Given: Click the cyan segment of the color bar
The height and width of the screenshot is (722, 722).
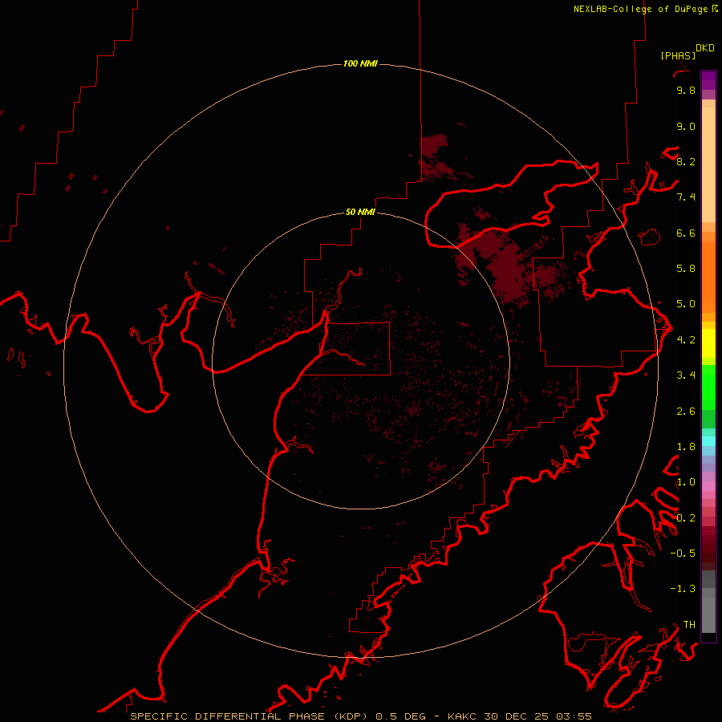Looking at the screenshot, I should click(x=708, y=441).
